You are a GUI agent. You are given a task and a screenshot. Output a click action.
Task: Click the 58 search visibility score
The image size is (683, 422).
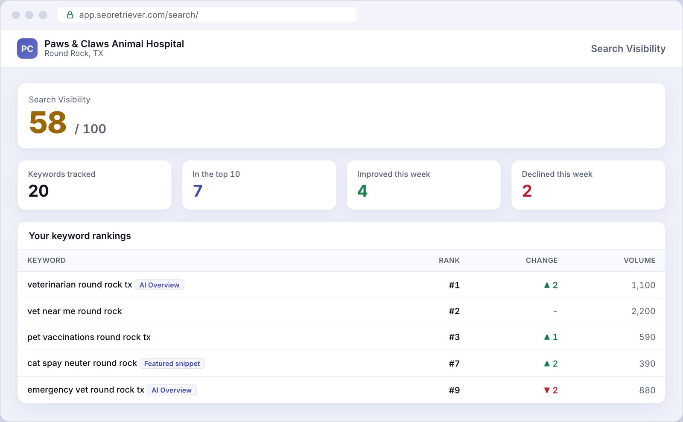click(48, 123)
